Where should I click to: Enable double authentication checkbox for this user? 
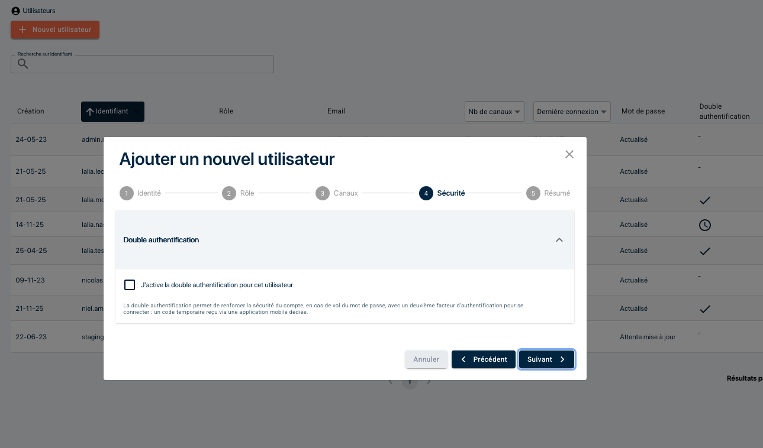click(x=130, y=285)
